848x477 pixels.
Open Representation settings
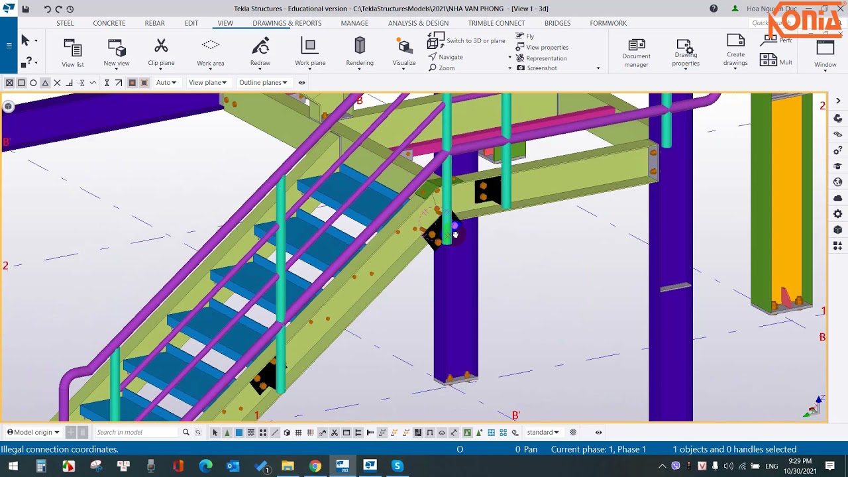tap(541, 58)
